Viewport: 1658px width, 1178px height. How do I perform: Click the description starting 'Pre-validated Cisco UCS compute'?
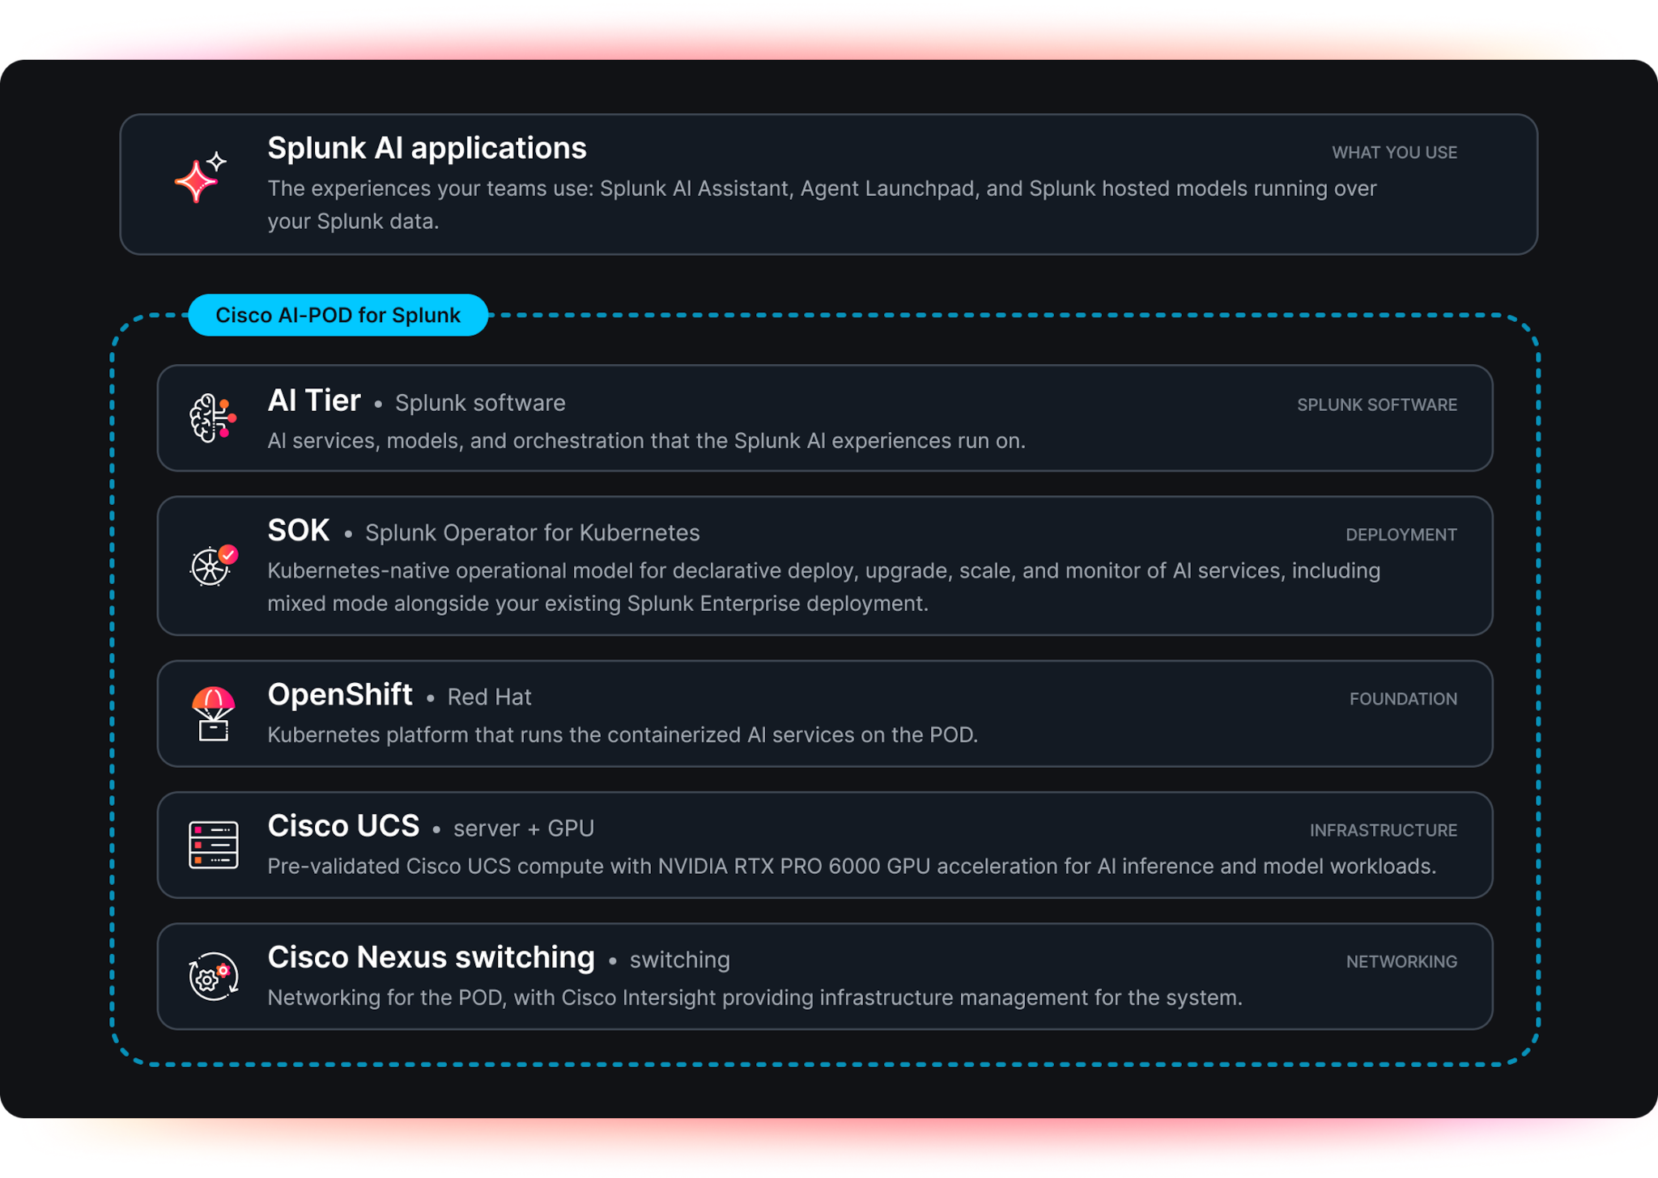click(852, 866)
